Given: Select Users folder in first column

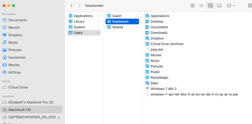Looking at the screenshot, I should pyautogui.click(x=84, y=33).
